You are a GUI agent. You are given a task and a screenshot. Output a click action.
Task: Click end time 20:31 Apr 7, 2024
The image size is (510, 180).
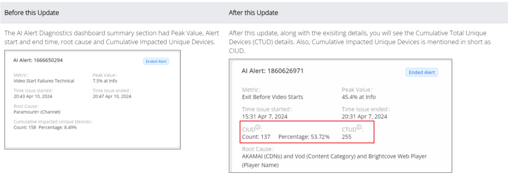coord(364,116)
